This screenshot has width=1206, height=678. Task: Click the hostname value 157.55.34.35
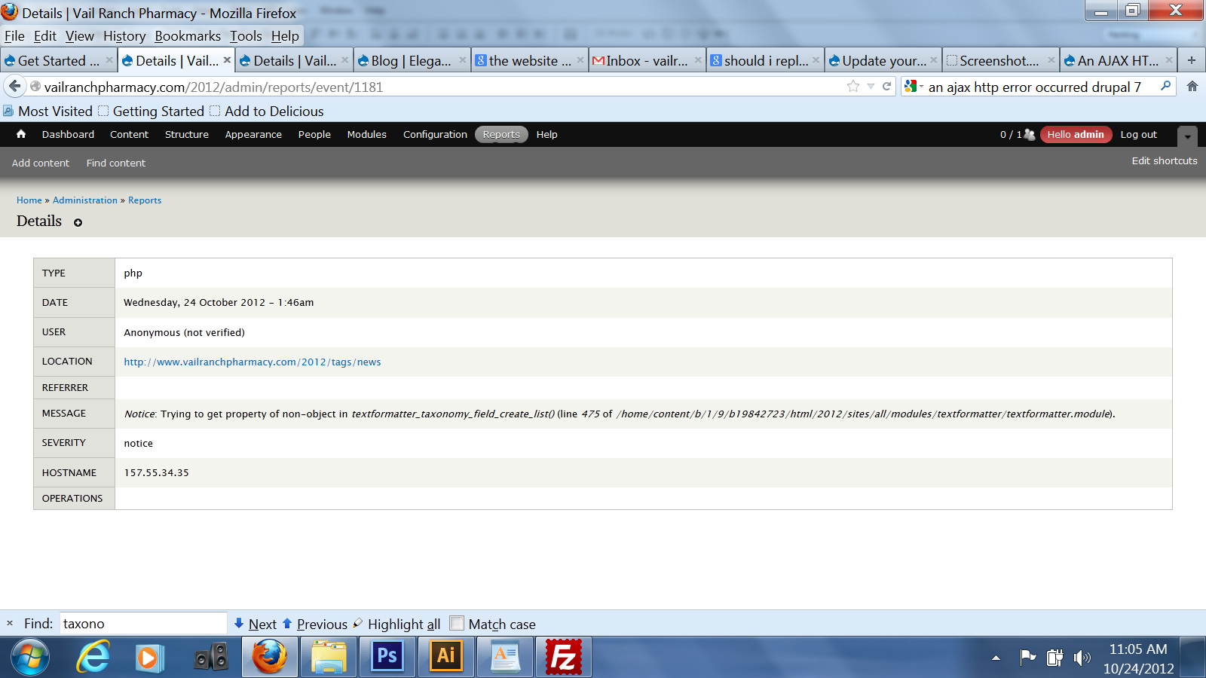point(156,472)
